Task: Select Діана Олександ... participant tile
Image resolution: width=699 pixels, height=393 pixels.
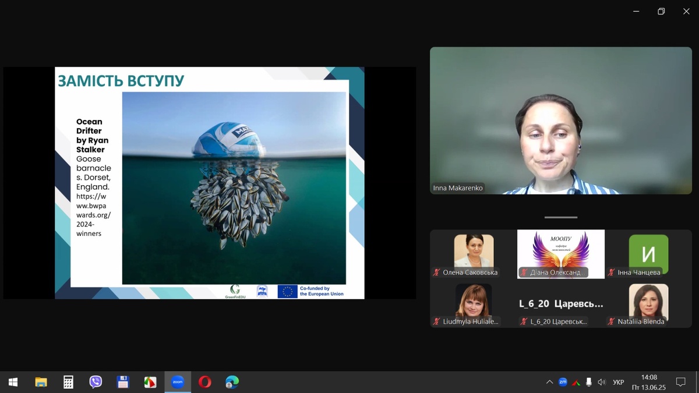Action: click(561, 254)
